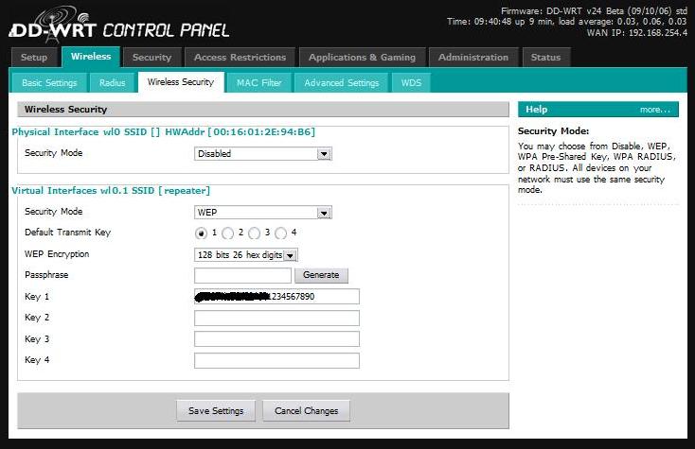Click the Wireless Security section header
The image size is (695, 449).
tap(263, 110)
